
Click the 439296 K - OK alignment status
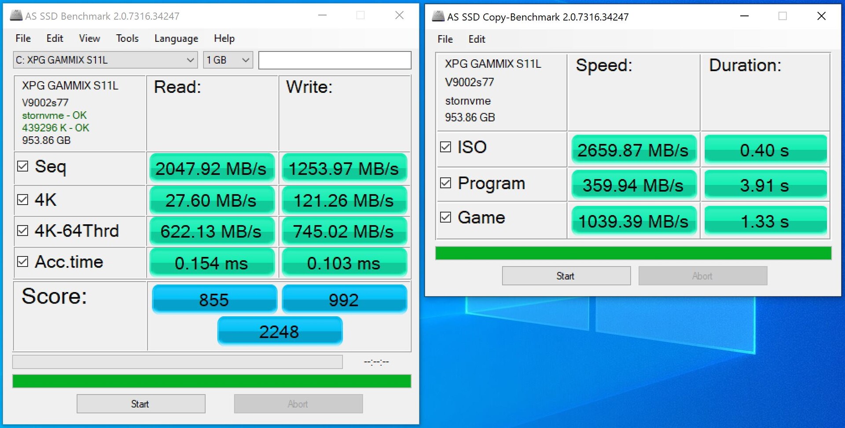[x=55, y=128]
